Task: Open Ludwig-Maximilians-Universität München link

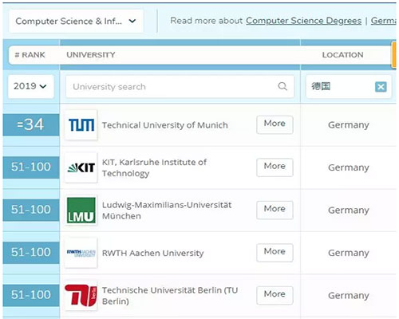Action: [167, 211]
